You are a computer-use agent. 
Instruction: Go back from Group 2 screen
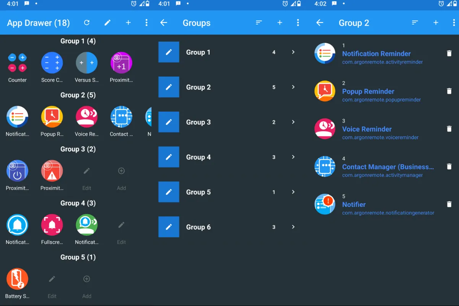320,23
